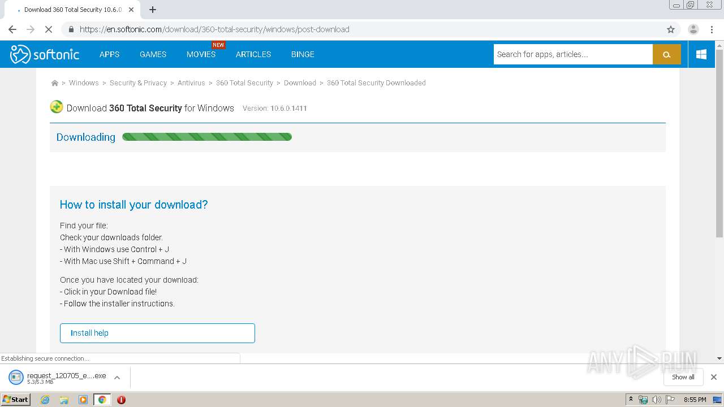Click the scrollbar down arrow
The image size is (724, 407).
point(719,358)
